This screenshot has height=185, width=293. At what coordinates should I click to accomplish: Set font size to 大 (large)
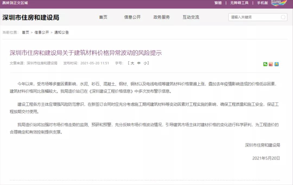click(132, 63)
